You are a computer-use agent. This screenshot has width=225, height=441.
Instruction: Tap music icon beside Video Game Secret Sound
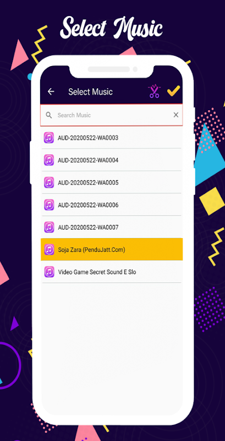[49, 272]
